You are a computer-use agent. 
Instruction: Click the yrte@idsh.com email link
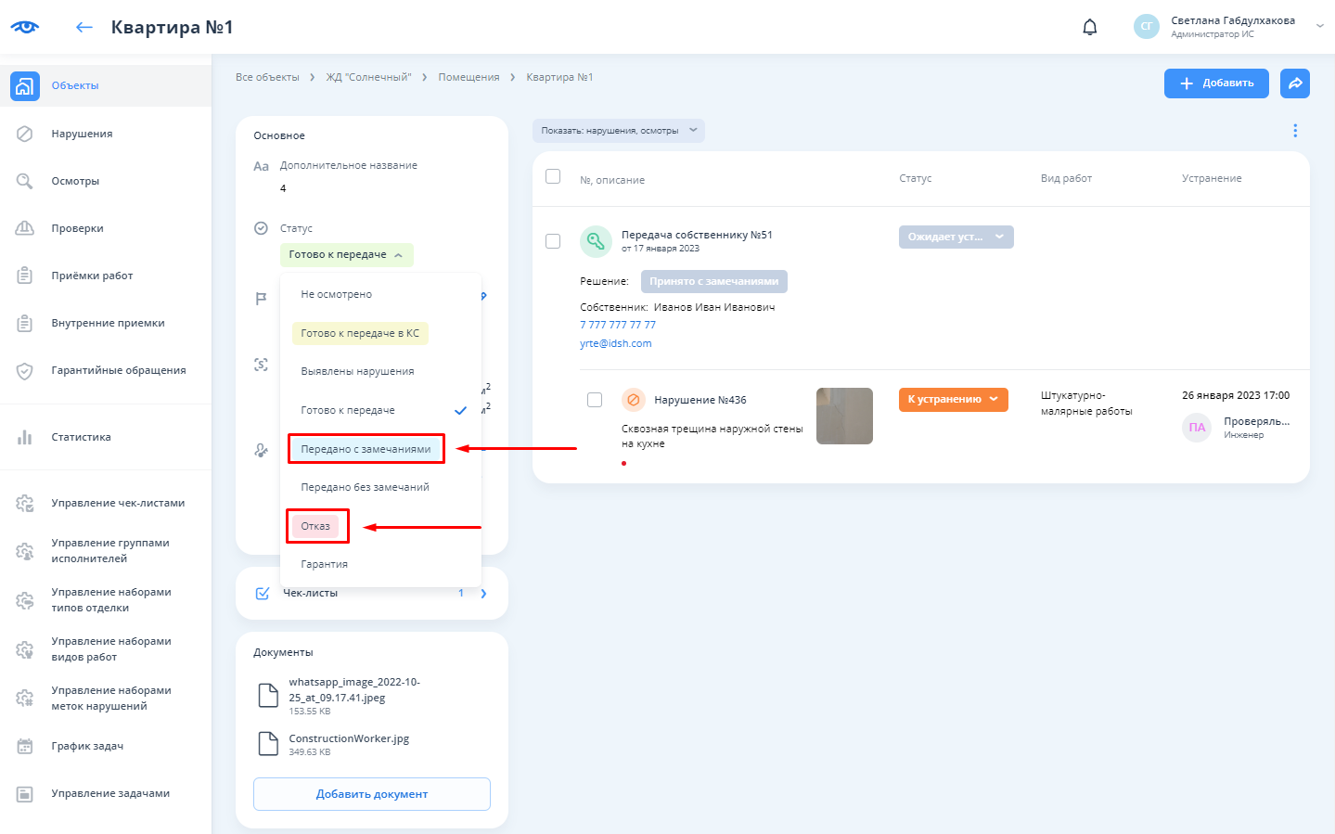(615, 343)
